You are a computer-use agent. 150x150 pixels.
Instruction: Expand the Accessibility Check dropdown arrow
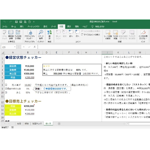click(32, 38)
